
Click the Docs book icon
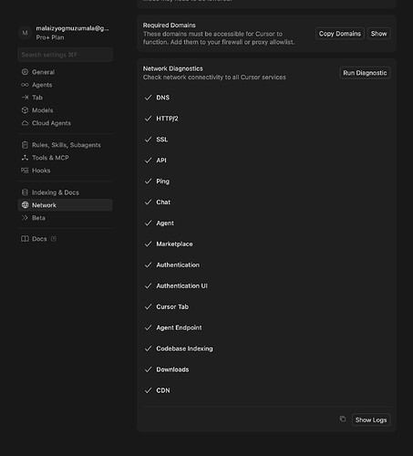point(25,239)
